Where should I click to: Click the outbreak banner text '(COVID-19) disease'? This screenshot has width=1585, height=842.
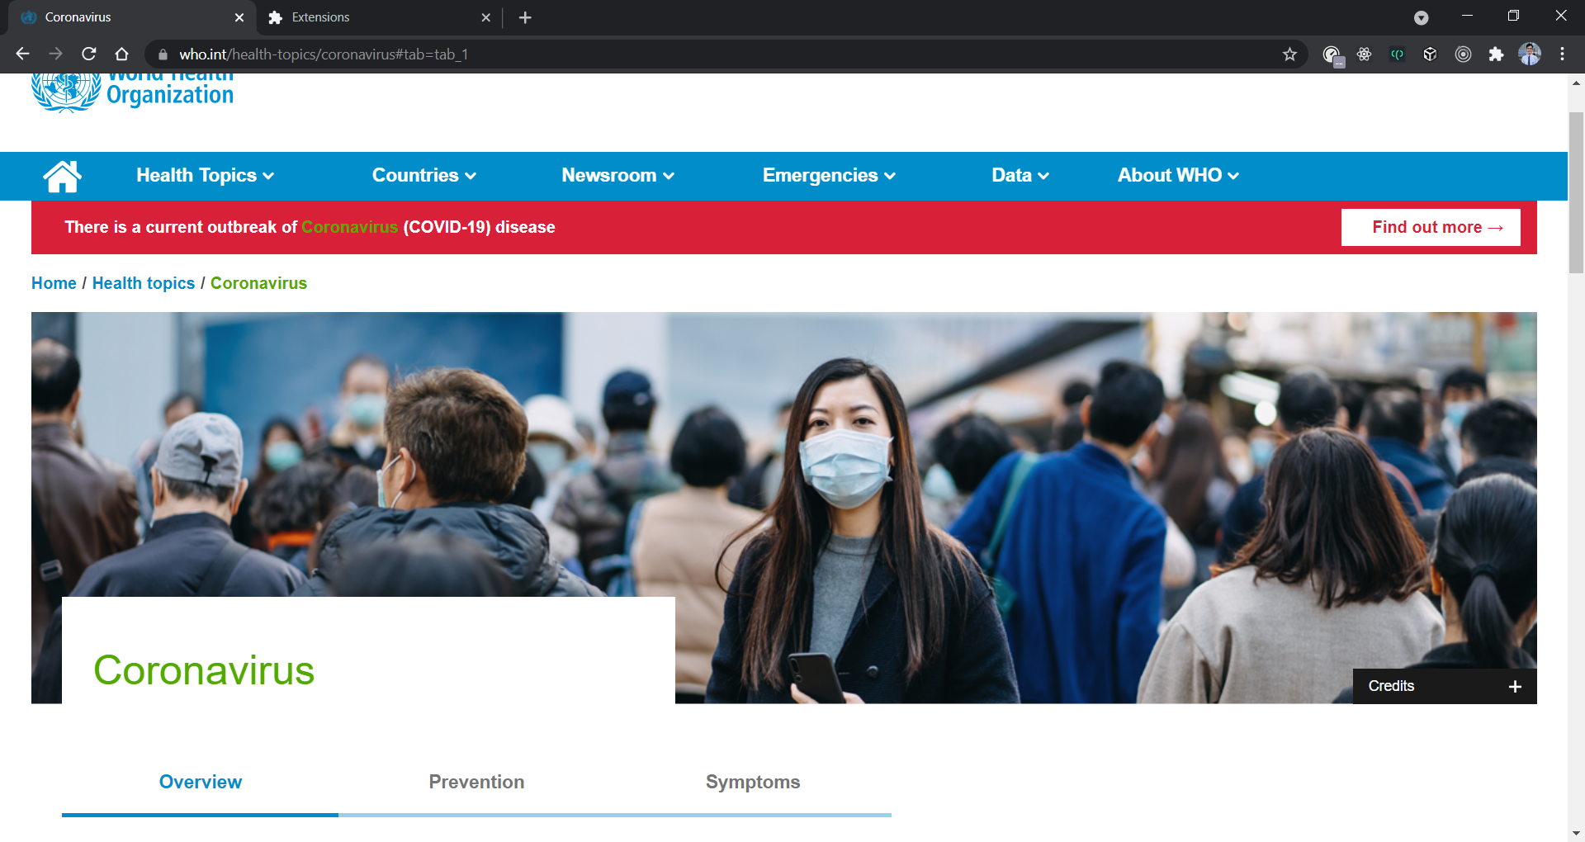[x=479, y=227]
